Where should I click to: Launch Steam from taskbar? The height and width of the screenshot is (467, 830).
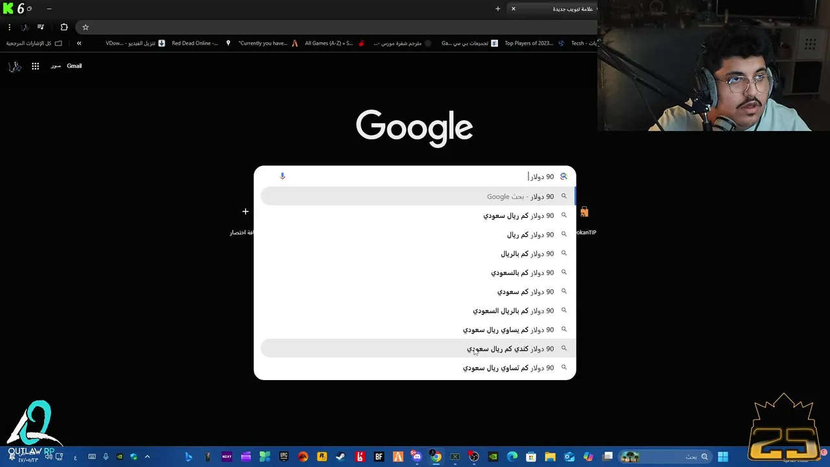[340, 457]
